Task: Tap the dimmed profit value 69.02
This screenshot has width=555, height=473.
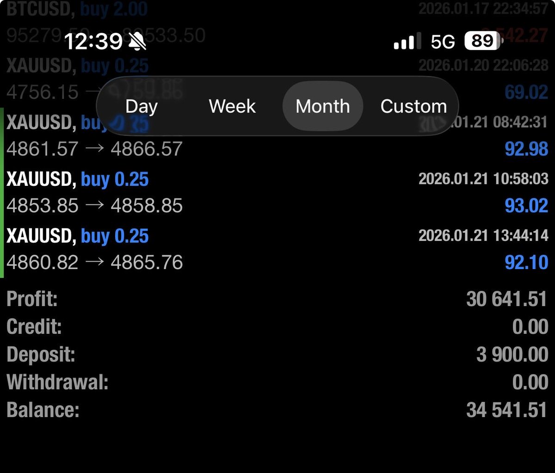Action: point(526,92)
